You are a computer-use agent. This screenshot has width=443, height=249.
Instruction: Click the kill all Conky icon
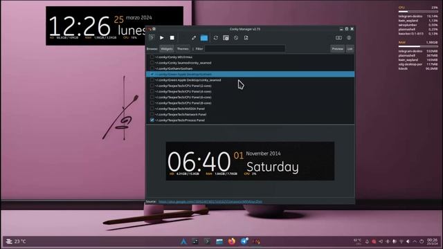236,38
